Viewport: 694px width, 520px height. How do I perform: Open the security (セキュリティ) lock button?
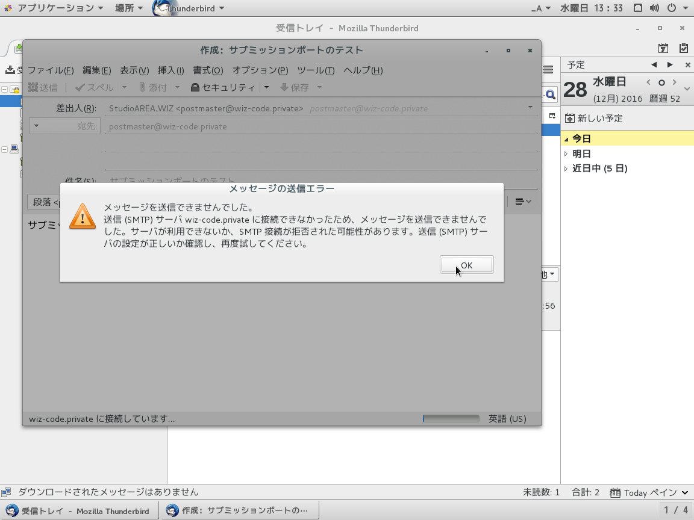pyautogui.click(x=223, y=87)
